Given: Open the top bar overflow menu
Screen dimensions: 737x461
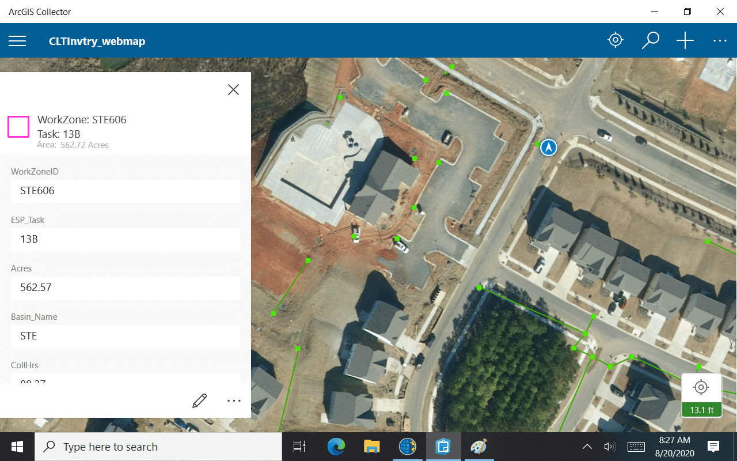Looking at the screenshot, I should pos(720,41).
